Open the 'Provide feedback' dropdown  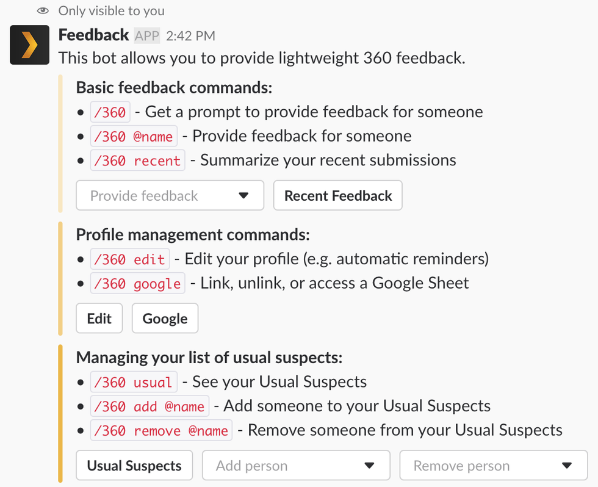pos(170,195)
